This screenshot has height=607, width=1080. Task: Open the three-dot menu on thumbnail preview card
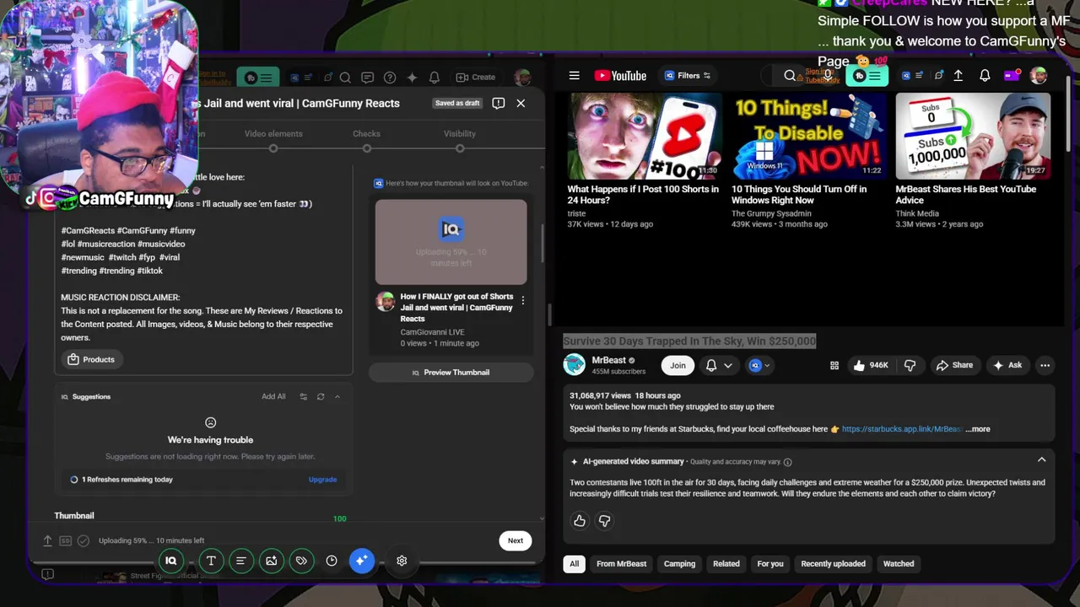(x=522, y=301)
